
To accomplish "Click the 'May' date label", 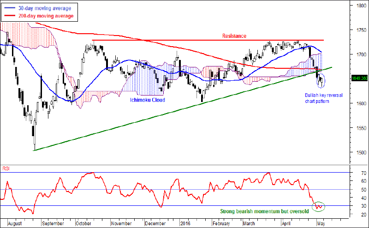I will click(x=321, y=223).
